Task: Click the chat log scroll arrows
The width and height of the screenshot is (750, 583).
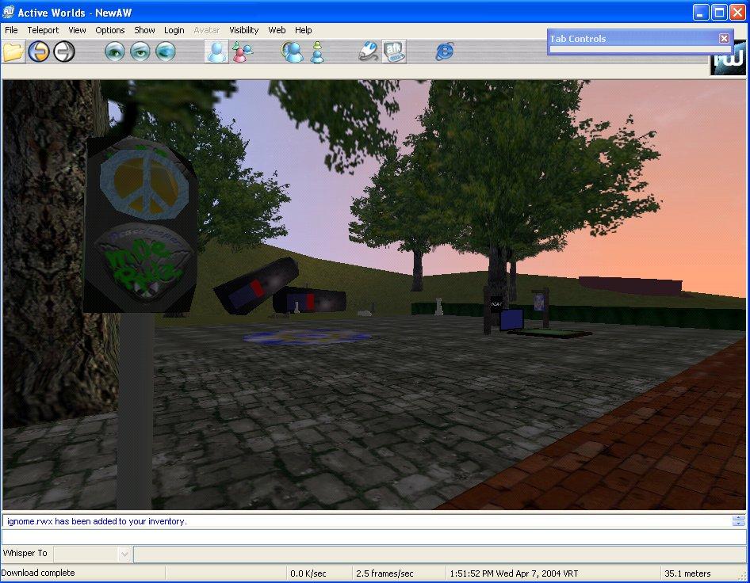Action: (x=738, y=521)
